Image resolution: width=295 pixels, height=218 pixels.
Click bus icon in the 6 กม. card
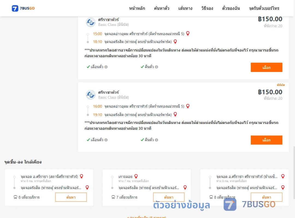(15, 197)
